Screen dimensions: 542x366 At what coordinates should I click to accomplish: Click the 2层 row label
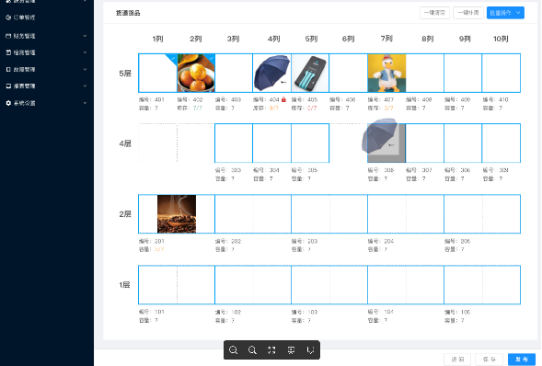pos(125,214)
